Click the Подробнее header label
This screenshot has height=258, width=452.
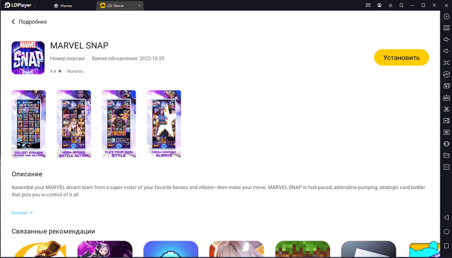33,21
